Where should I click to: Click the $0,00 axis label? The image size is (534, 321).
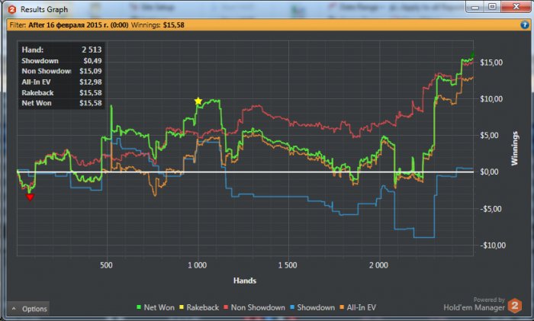pos(490,172)
